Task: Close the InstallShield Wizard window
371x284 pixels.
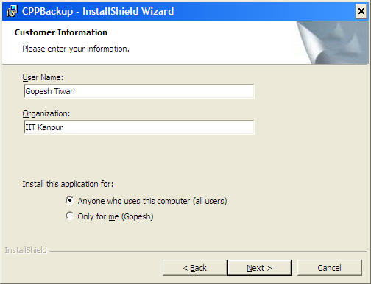Action: coord(361,11)
